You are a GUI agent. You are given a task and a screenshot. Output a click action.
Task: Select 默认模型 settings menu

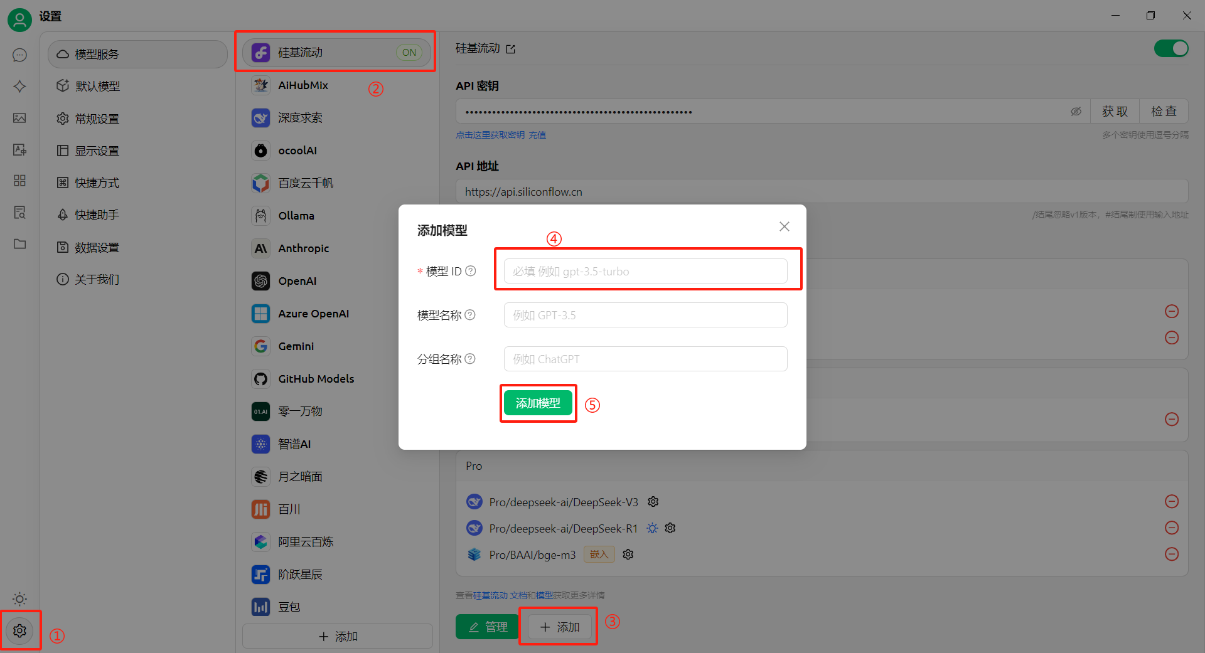click(x=137, y=87)
